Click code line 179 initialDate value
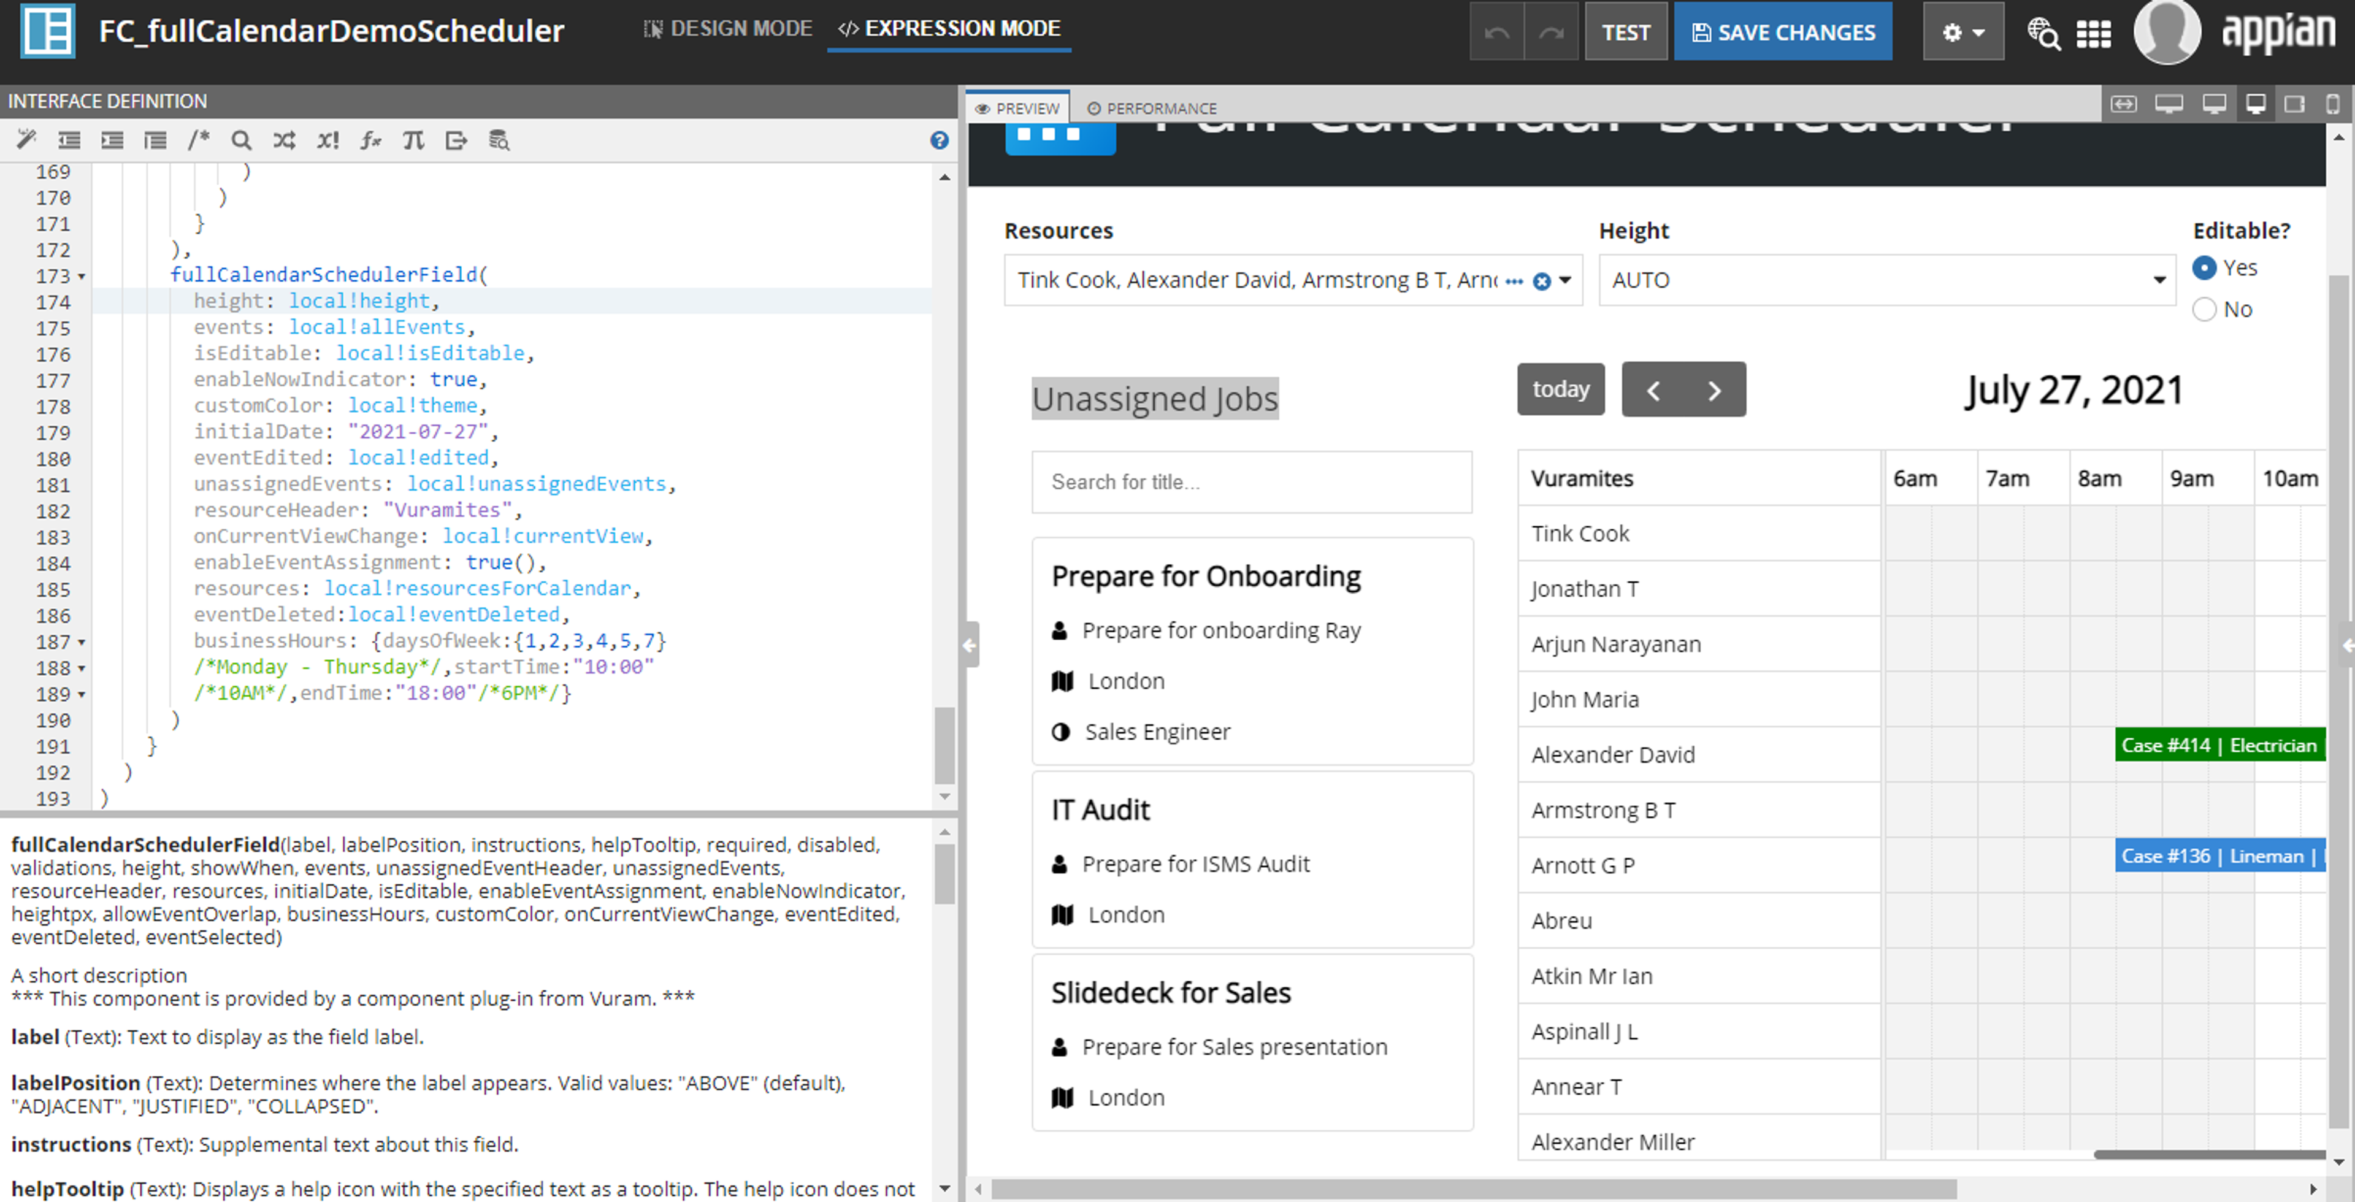This screenshot has width=2355, height=1202. coord(418,432)
